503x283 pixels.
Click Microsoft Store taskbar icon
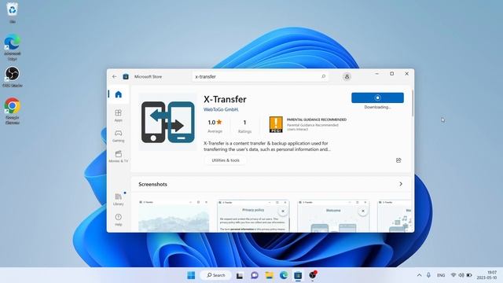pos(298,275)
